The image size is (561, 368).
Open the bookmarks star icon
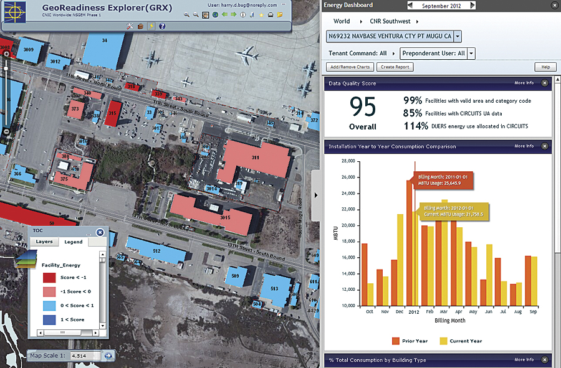261,14
